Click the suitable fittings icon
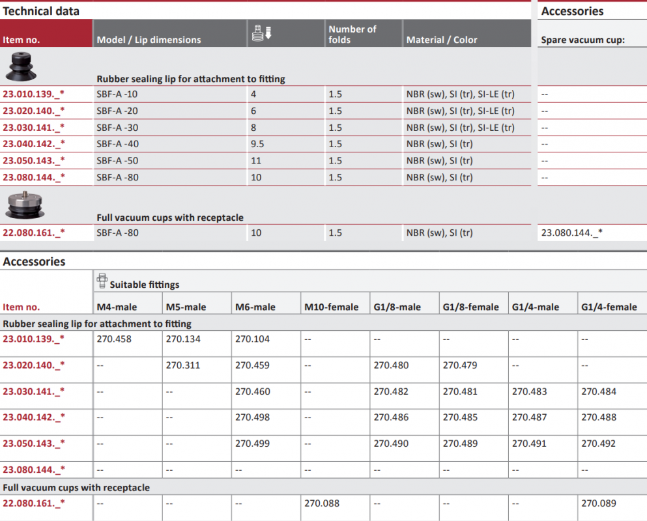Image resolution: width=647 pixels, height=521 pixels. [x=102, y=281]
